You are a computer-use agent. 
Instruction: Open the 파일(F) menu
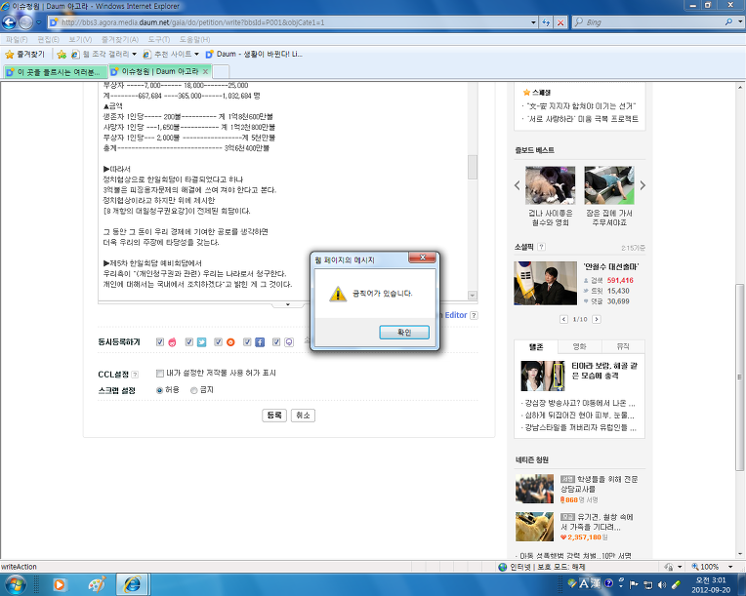coord(17,39)
